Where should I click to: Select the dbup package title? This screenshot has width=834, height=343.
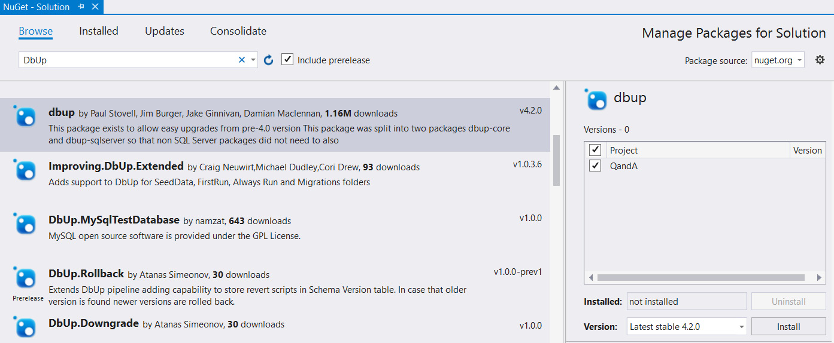click(x=62, y=112)
